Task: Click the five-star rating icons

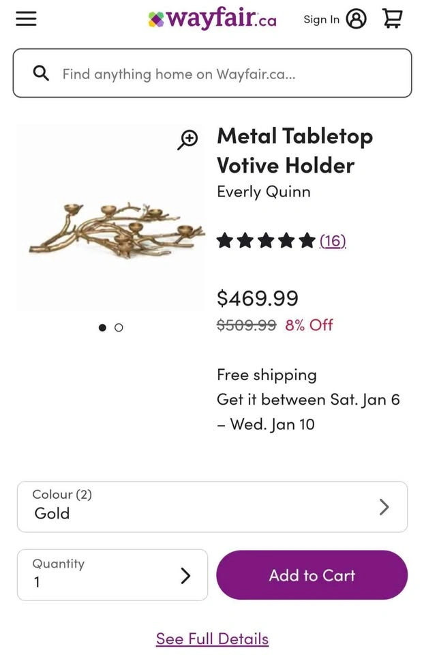Action: click(x=266, y=241)
